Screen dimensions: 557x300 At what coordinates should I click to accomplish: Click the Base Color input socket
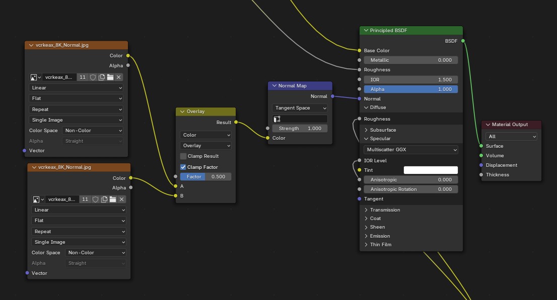pyautogui.click(x=360, y=50)
